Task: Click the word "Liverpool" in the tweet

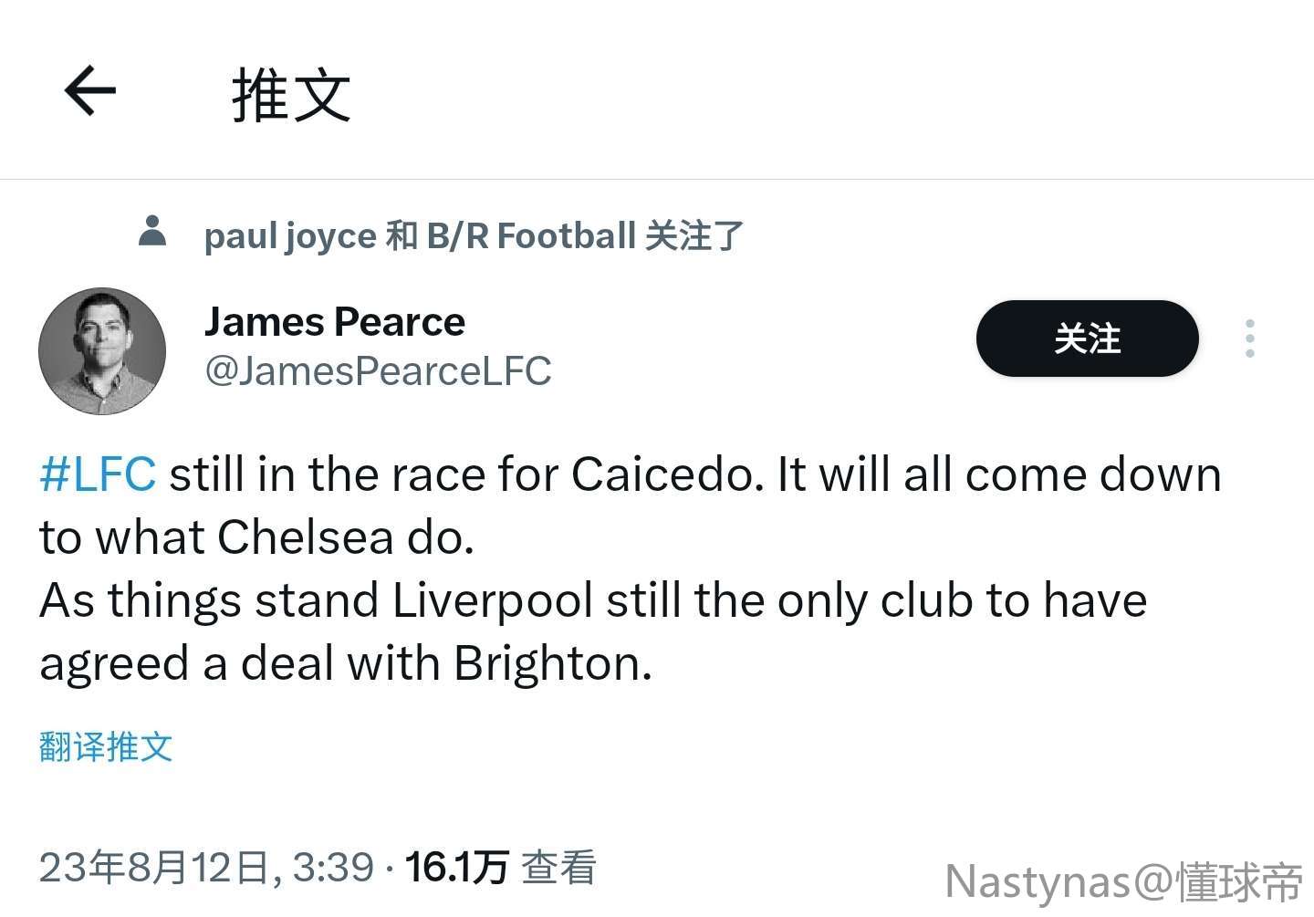Action: pos(492,600)
